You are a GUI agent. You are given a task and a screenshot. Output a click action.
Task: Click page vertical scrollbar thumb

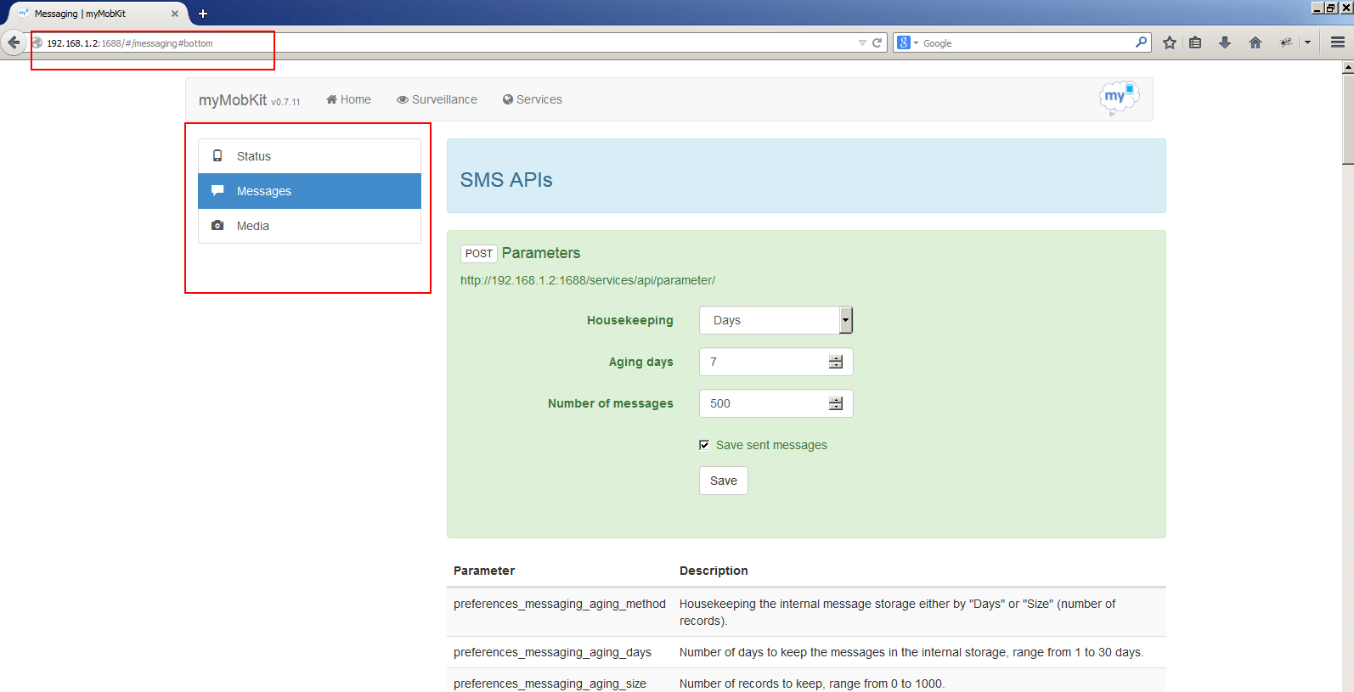coord(1347,119)
